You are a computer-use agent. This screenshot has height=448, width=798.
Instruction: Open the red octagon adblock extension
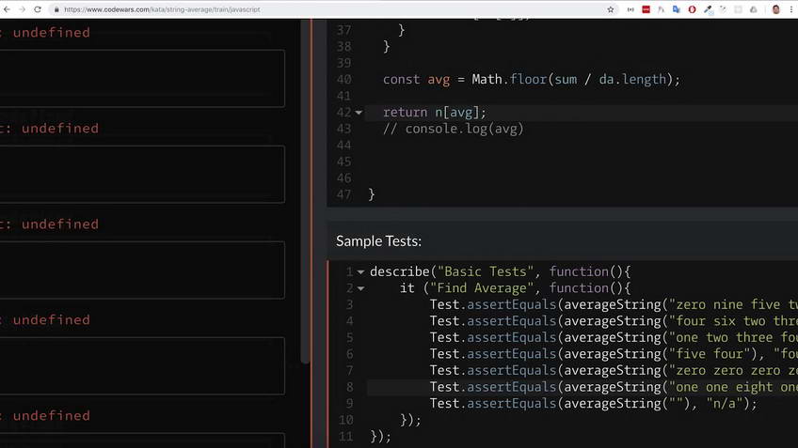pyautogui.click(x=692, y=9)
